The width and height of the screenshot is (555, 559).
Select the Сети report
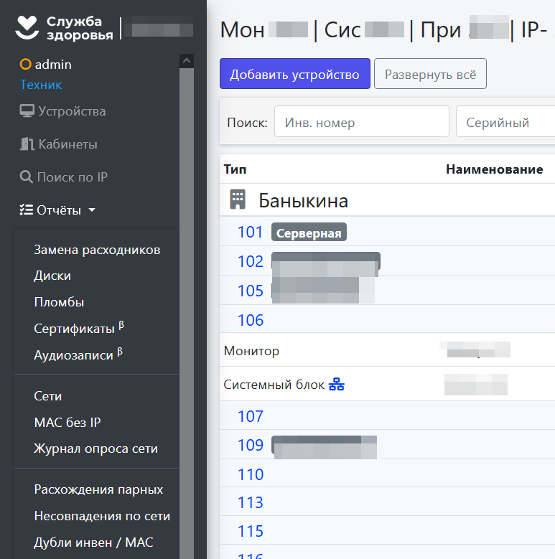(48, 396)
